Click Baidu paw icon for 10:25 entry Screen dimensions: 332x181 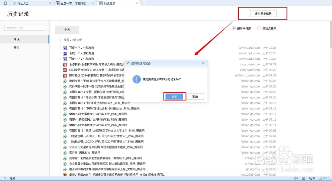pos(65,48)
